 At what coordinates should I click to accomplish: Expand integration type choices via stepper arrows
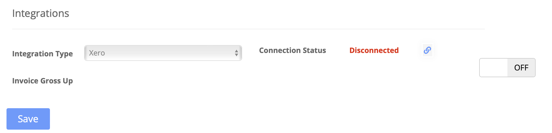(236, 53)
